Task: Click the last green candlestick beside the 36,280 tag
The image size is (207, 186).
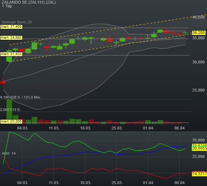Action: tap(185, 33)
